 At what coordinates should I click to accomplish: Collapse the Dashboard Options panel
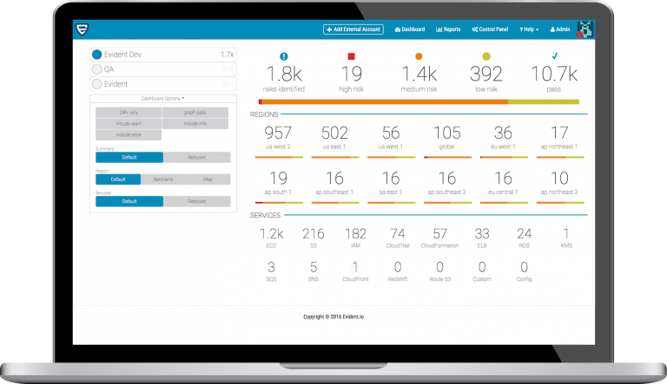coord(163,99)
